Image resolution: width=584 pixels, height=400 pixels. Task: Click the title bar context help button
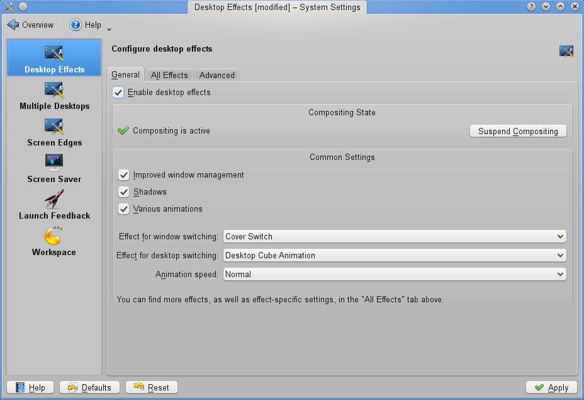pyautogui.click(x=532, y=7)
